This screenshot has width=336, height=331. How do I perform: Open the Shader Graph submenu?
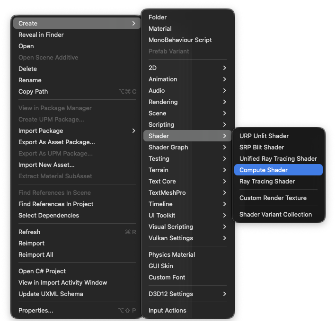point(187,147)
